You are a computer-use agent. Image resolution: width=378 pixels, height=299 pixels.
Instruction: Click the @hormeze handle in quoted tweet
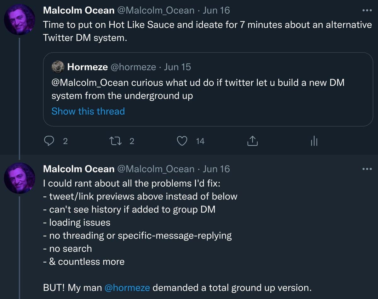click(133, 67)
